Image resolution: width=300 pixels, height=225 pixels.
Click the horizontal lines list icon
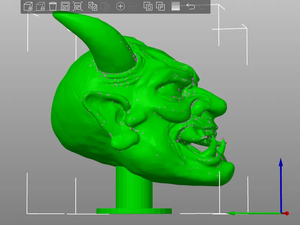[x=176, y=6]
